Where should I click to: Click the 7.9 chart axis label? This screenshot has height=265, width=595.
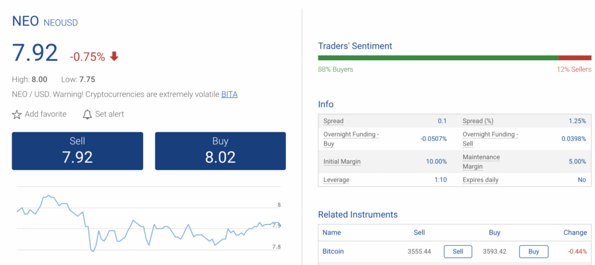[x=277, y=226]
